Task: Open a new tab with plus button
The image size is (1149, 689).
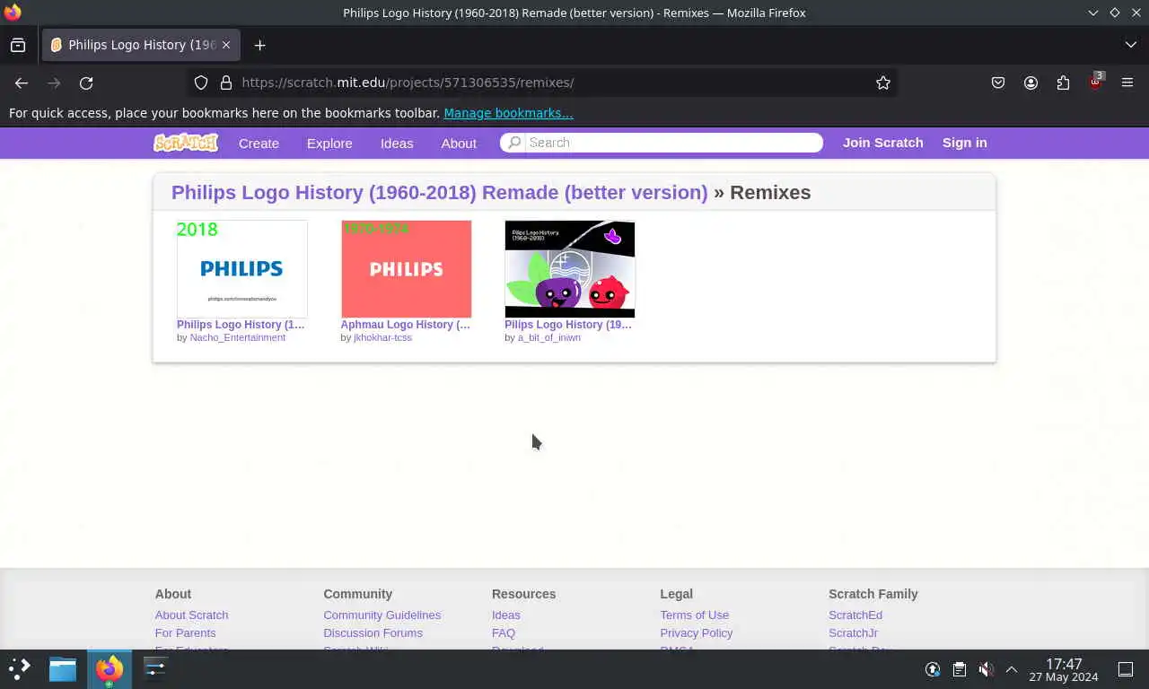Action: 259,45
